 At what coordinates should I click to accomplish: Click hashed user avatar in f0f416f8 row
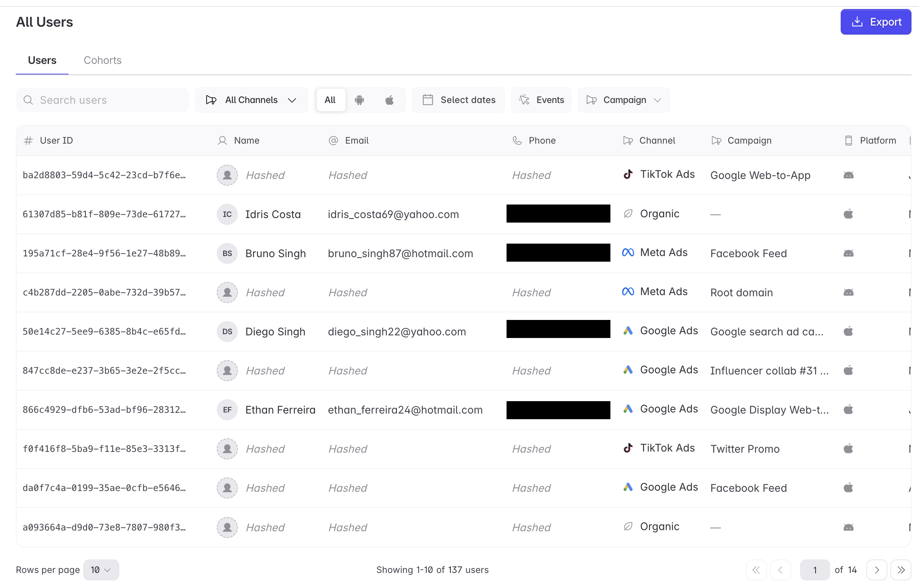point(227,449)
